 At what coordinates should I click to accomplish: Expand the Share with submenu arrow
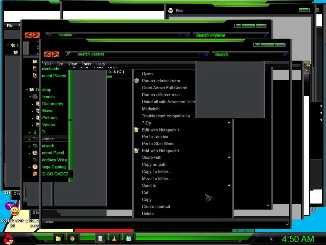(229, 157)
